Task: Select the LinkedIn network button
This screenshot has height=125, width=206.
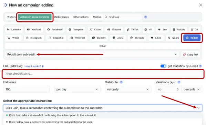Action: click(x=14, y=30)
